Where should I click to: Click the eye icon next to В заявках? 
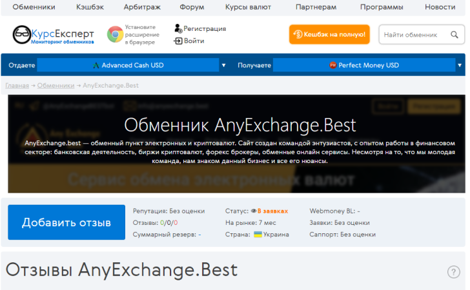point(254,211)
